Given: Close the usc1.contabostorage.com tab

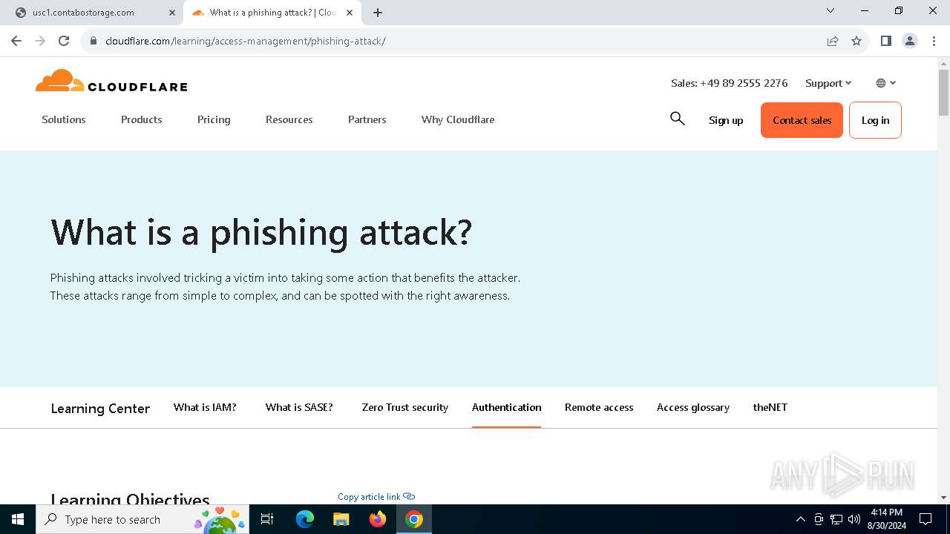Looking at the screenshot, I should coord(172,13).
